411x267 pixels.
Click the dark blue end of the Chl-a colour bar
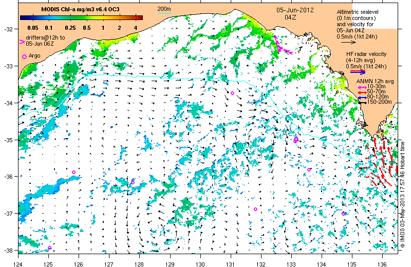click(x=22, y=17)
